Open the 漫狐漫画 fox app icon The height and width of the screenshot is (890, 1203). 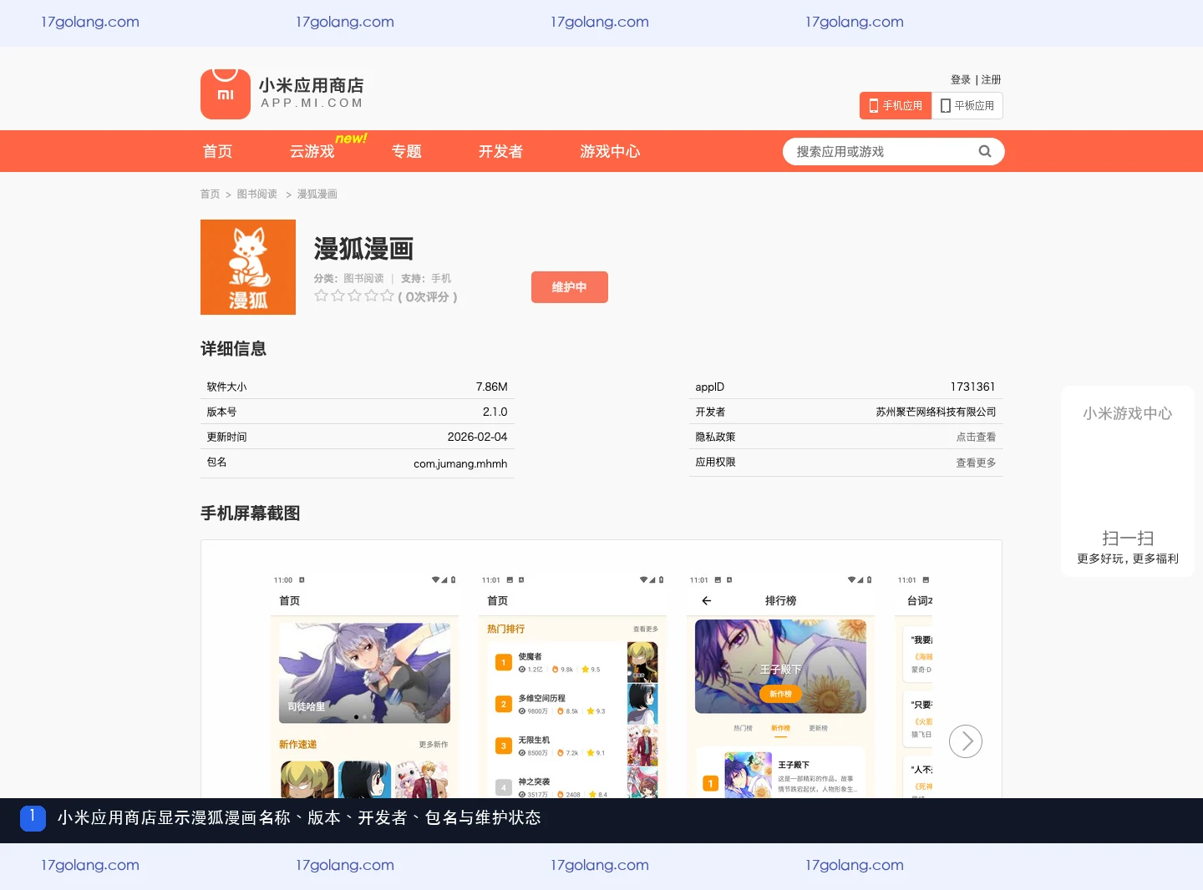point(248,267)
